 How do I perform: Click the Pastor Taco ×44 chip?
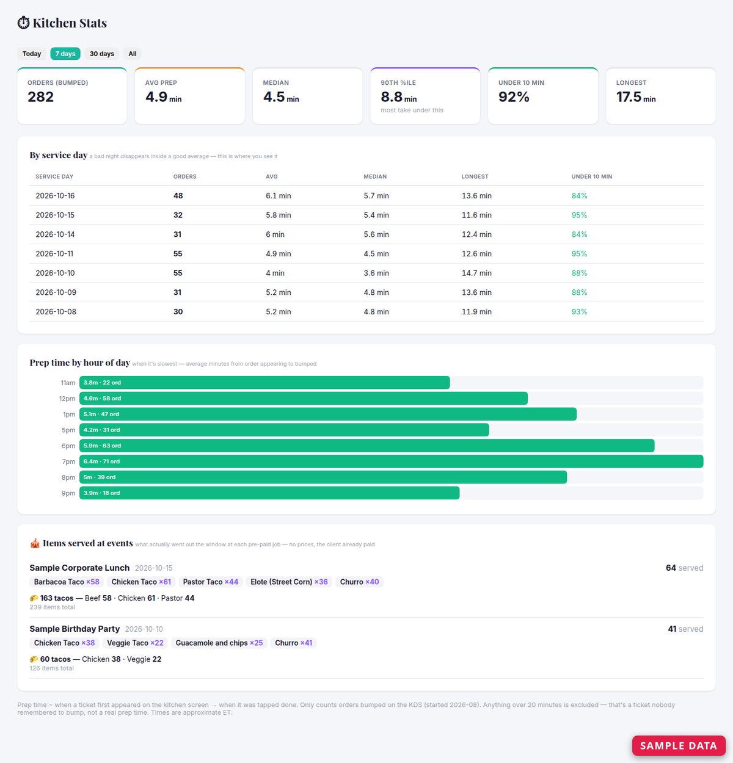click(211, 582)
